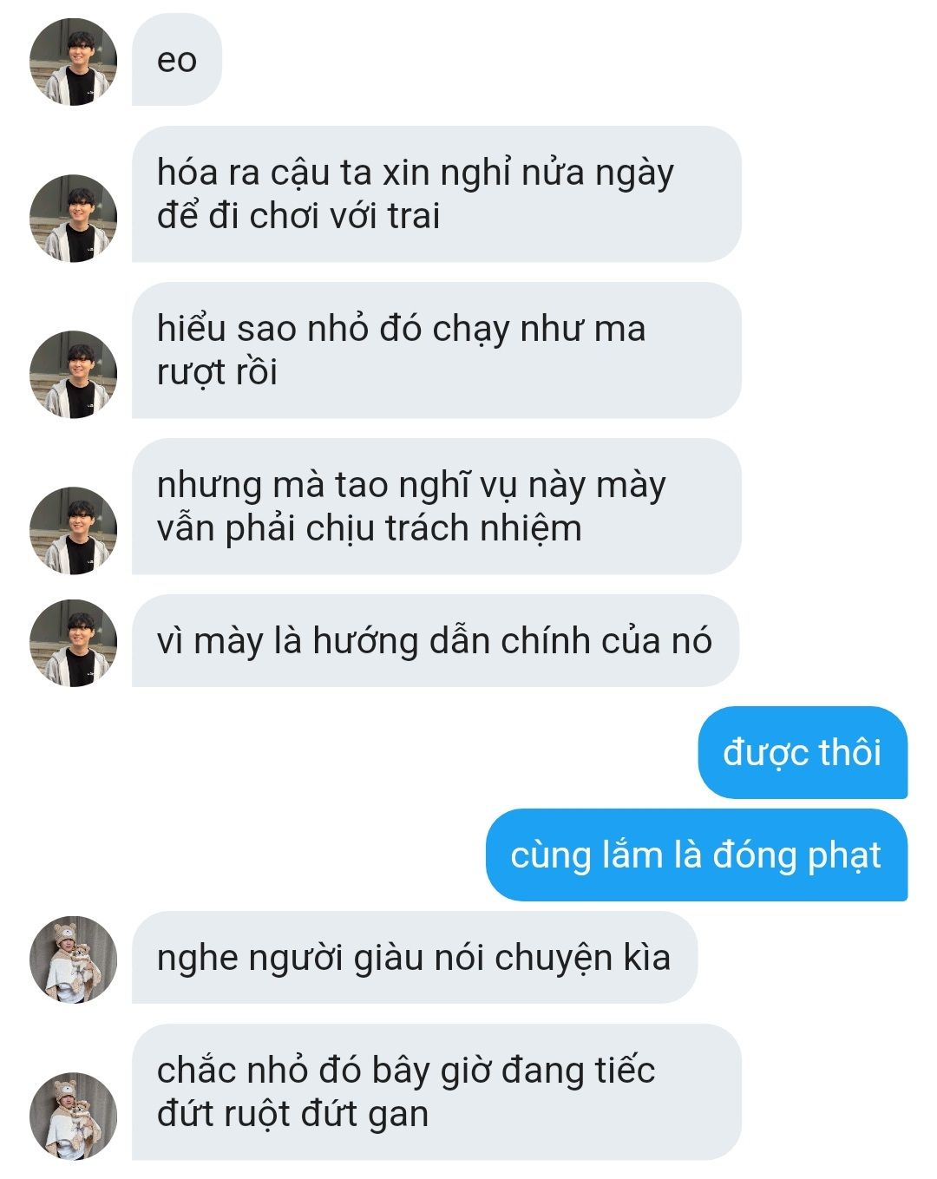937x1179 pixels.
Task: Select the 'eo' message bubble
Action: tap(177, 60)
